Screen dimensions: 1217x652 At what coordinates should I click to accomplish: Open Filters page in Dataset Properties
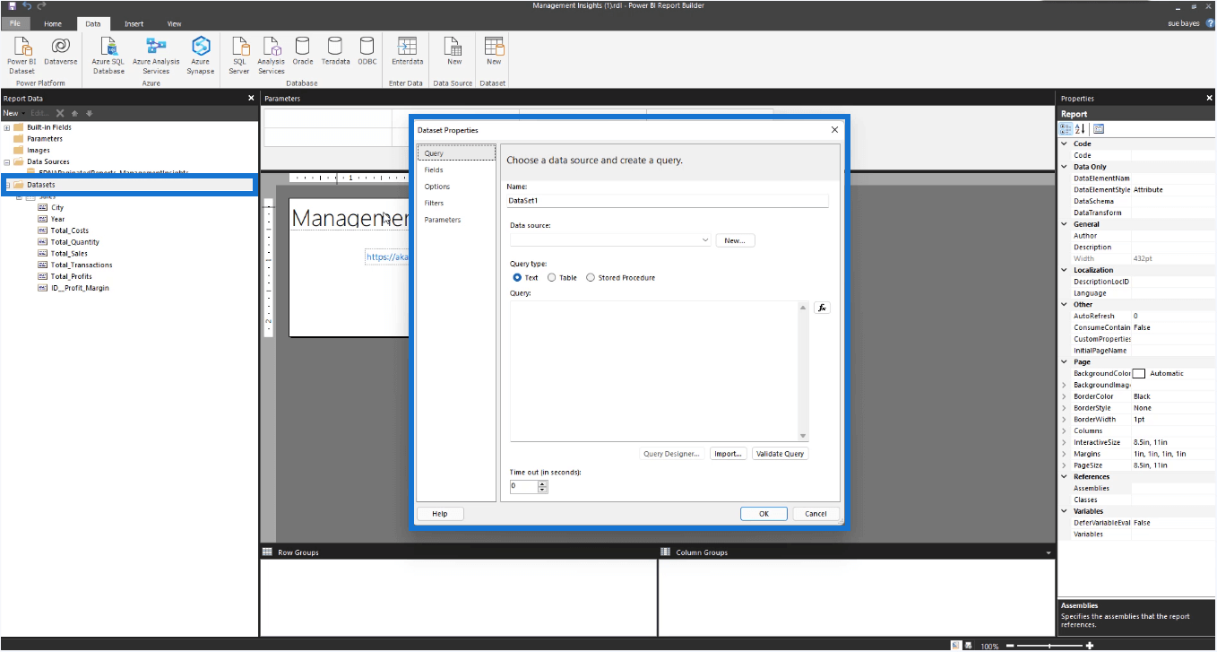[x=434, y=204]
